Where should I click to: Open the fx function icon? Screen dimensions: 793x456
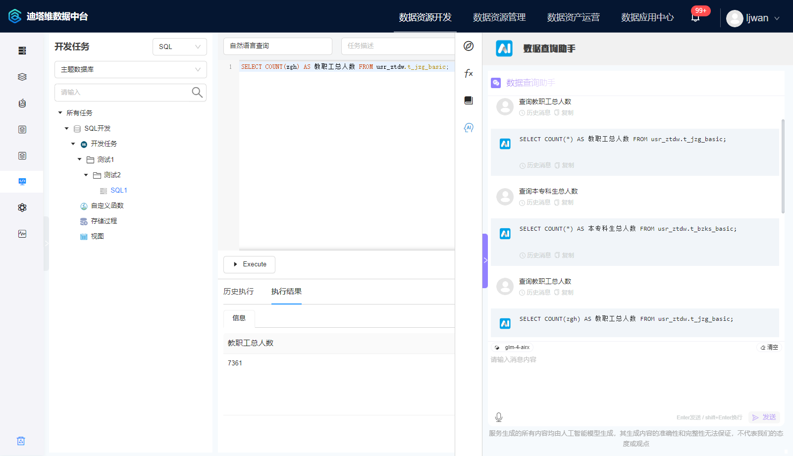point(469,73)
